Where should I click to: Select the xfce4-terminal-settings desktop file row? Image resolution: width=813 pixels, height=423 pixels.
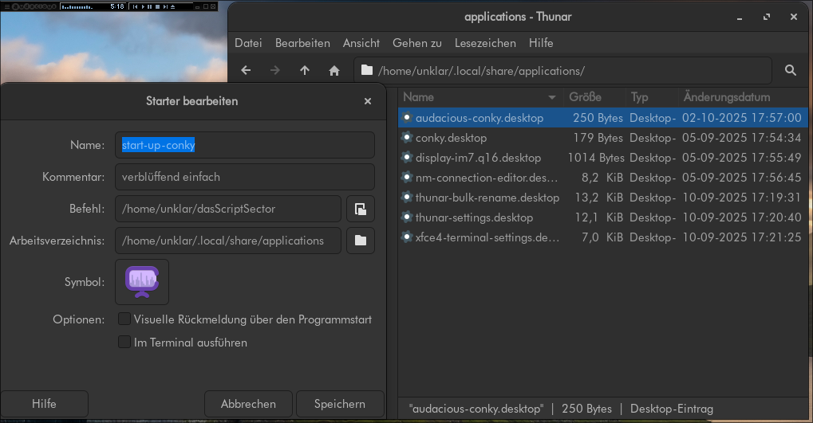point(603,237)
